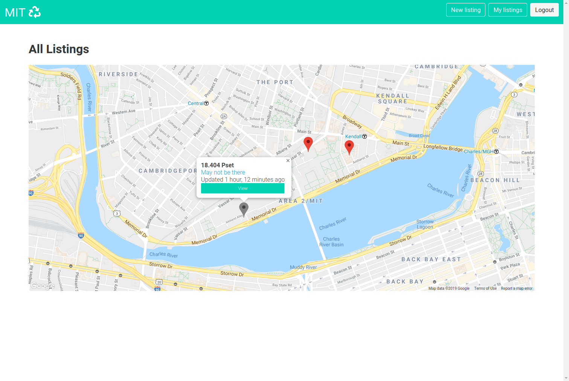Screen dimensions: 569x381
Task: Open the Google logo on the map
Action: coord(43,286)
